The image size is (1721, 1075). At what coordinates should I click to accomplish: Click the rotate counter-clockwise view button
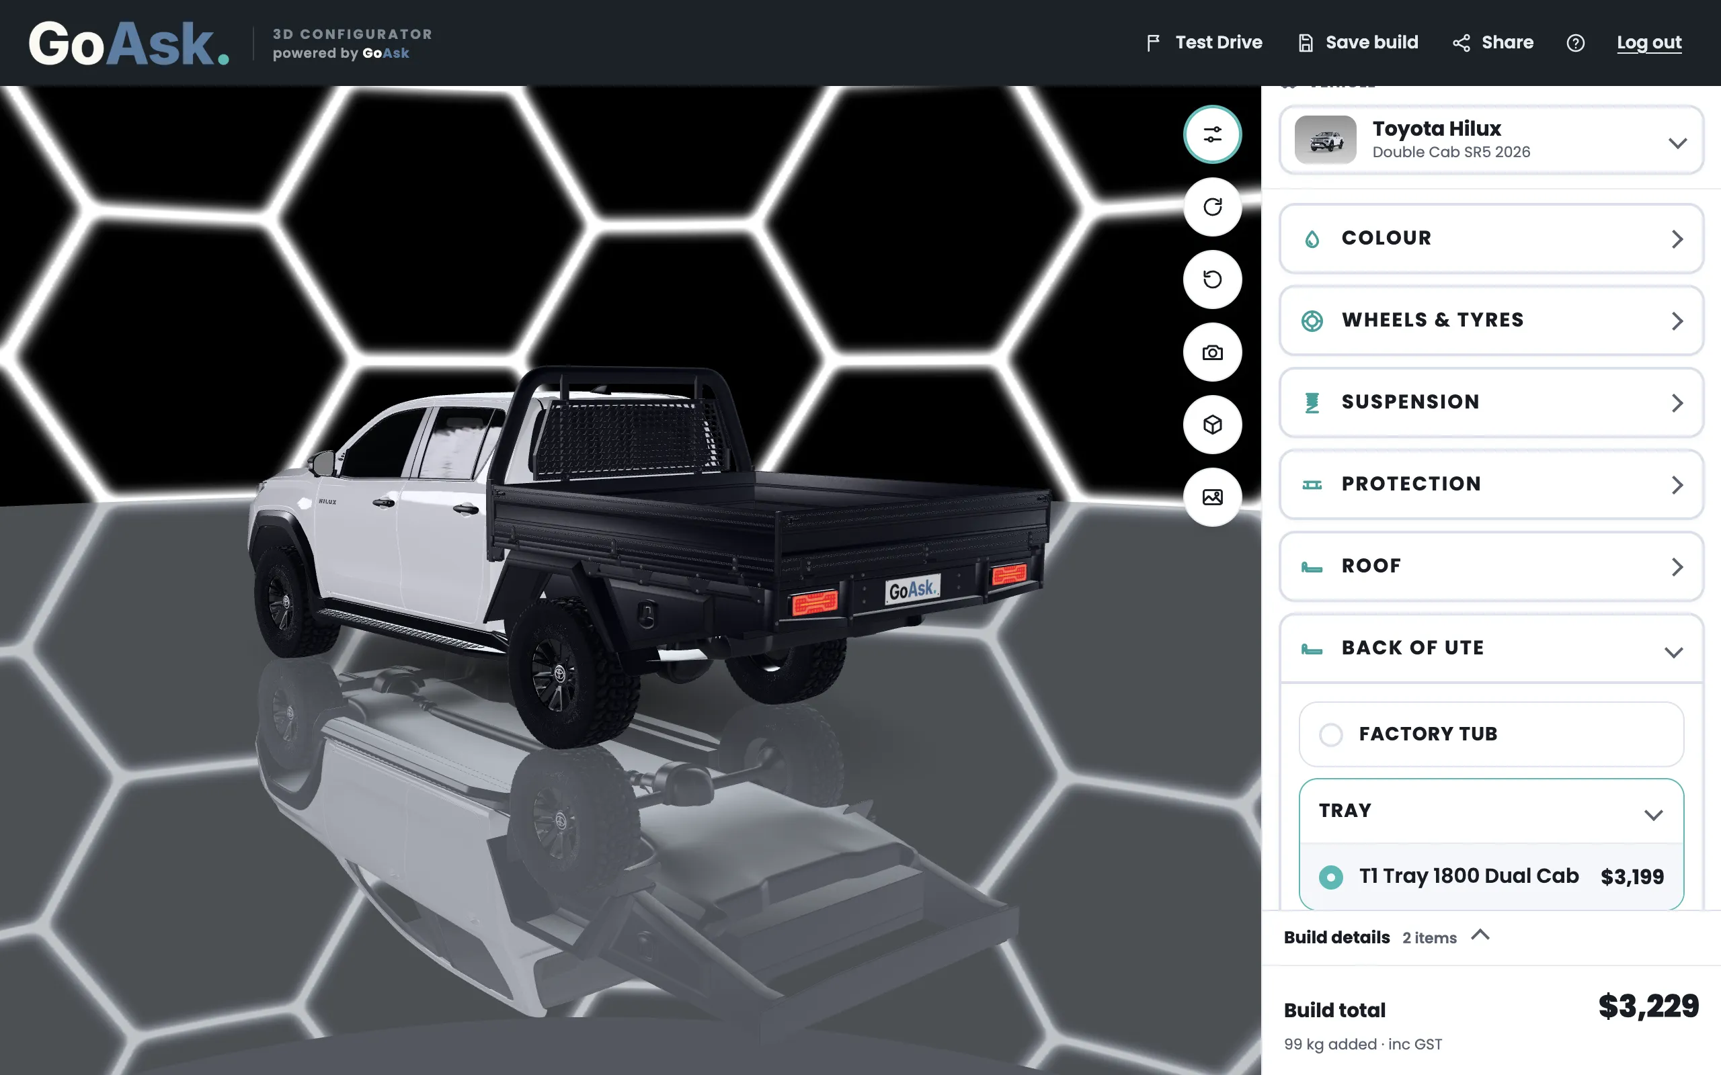coord(1213,279)
